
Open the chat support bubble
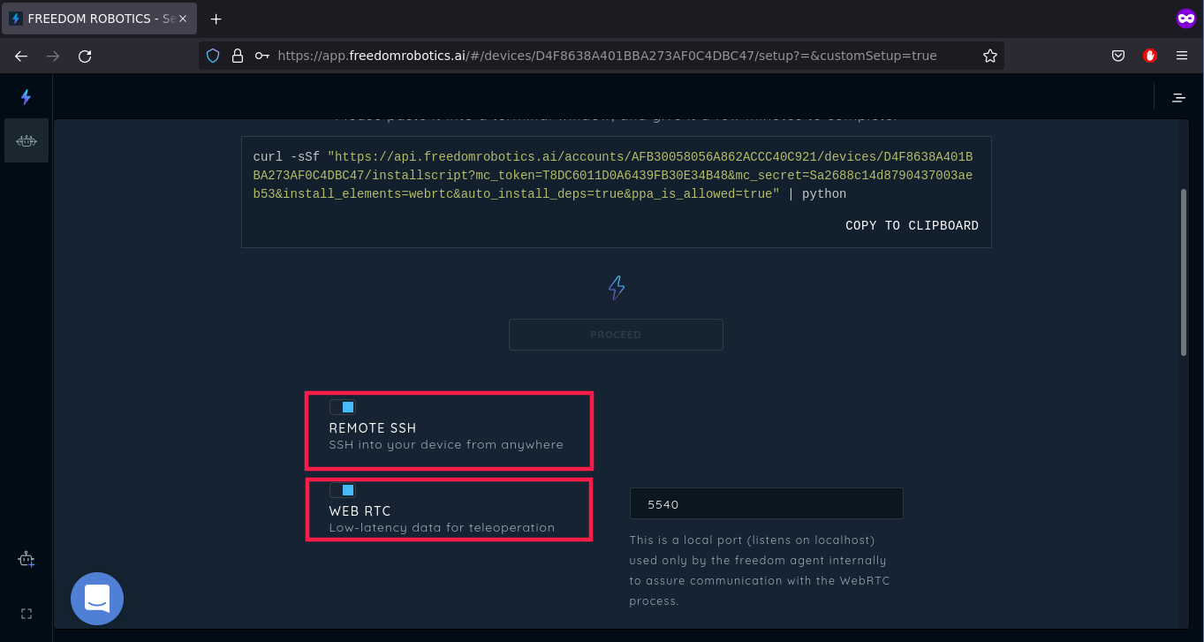97,599
